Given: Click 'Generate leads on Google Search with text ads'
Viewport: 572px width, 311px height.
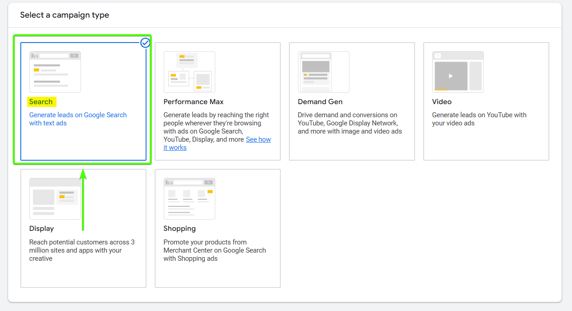Looking at the screenshot, I should tap(78, 119).
